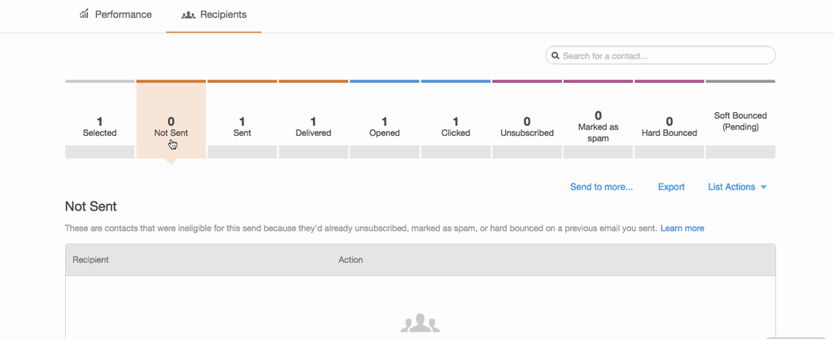Click the Recipients people icon

click(188, 15)
